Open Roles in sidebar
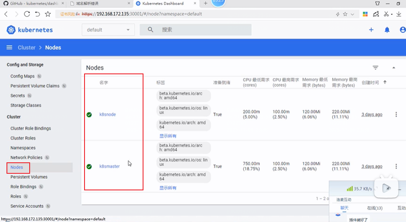This screenshot has width=406, height=222. coord(16,196)
